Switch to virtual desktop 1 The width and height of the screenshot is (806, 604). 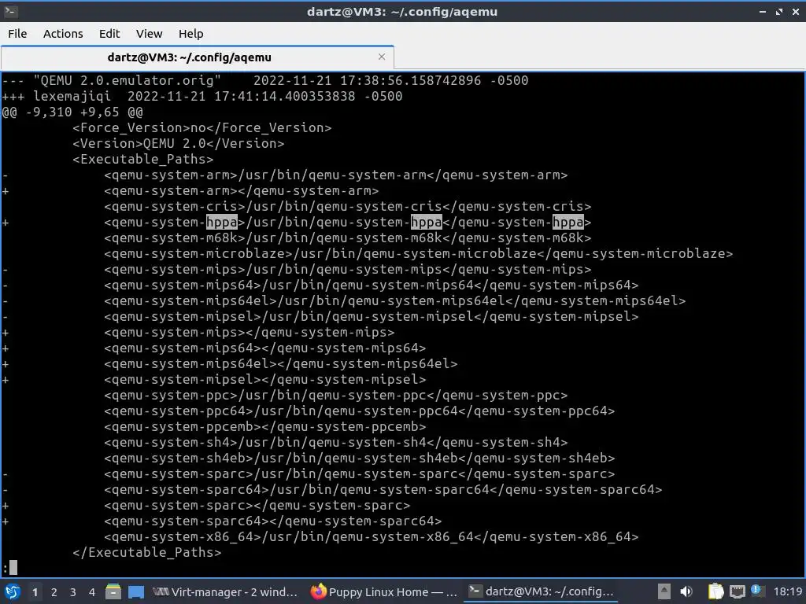35,592
